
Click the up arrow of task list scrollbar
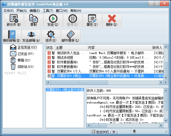coord(166,47)
